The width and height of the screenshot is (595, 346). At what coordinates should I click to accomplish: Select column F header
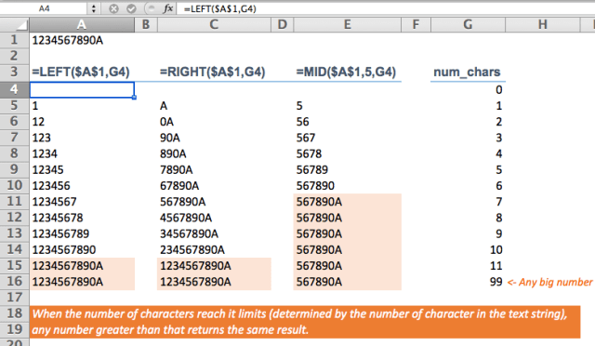(x=416, y=25)
